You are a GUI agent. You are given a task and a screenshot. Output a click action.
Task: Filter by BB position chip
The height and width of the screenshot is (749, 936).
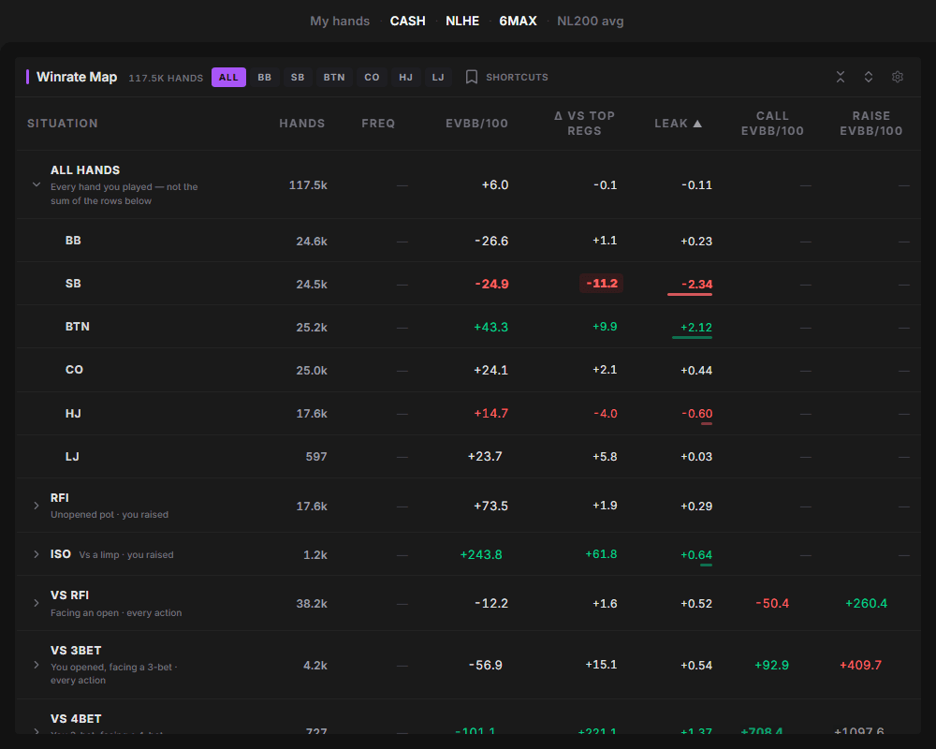coord(265,77)
